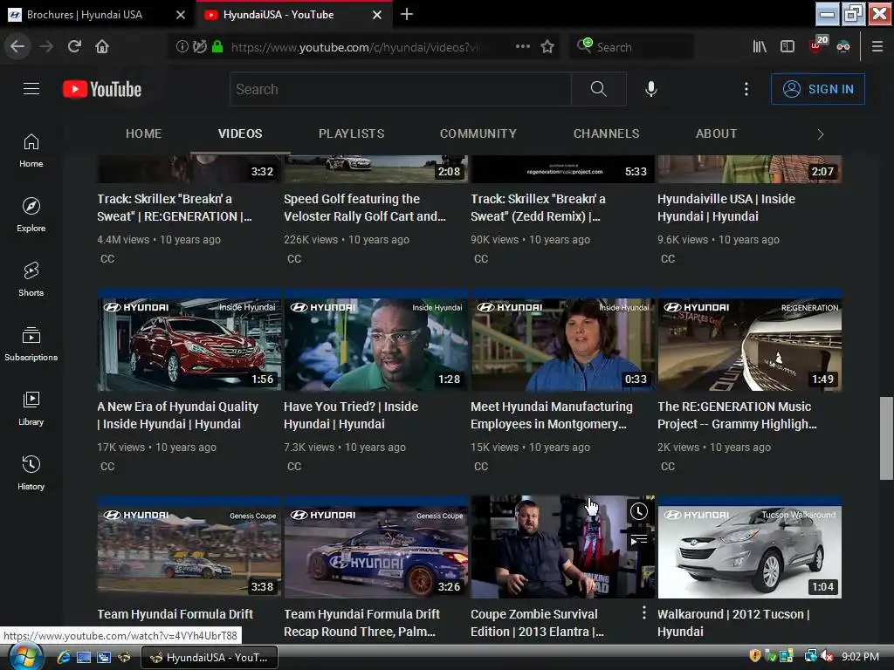Open Subscriptions in the sidebar
894x670 pixels.
(x=31, y=344)
